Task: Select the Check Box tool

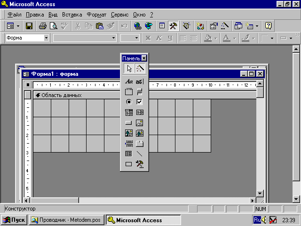Action: coord(140,102)
